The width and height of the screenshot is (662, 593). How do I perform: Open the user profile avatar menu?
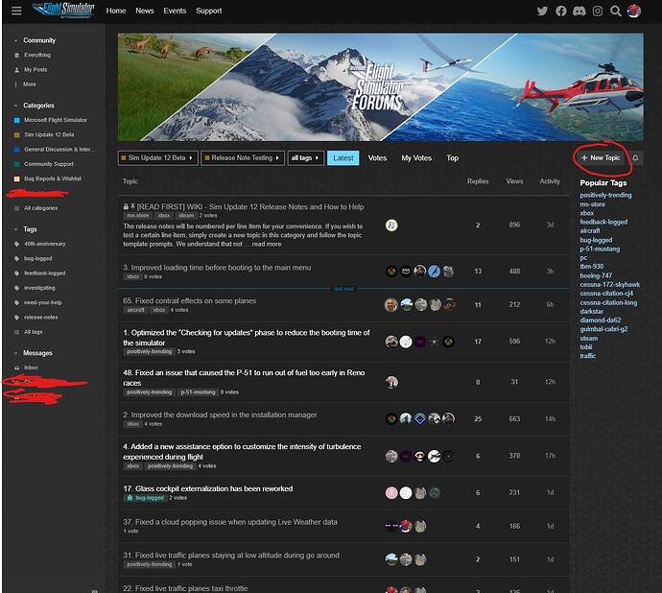tap(634, 11)
